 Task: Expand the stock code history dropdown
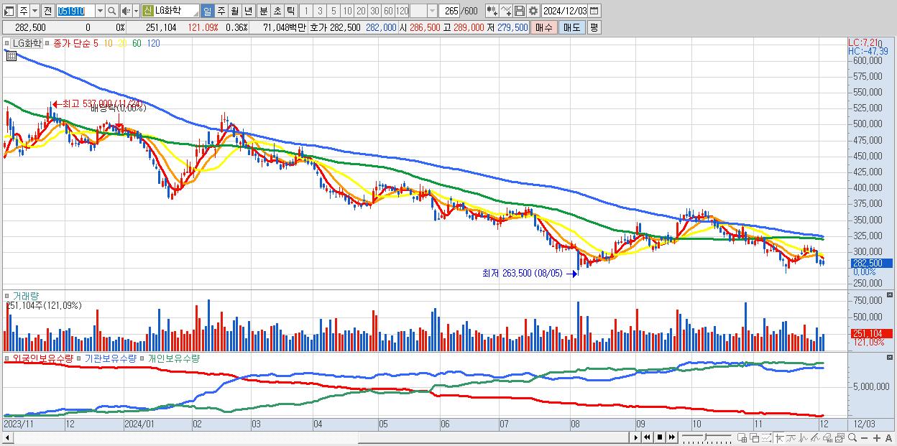pyautogui.click(x=100, y=11)
